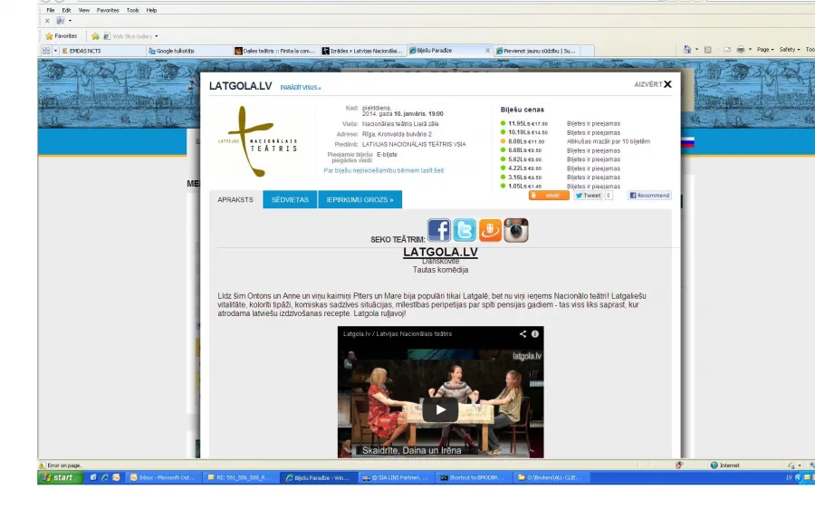Click the video share icon
This screenshot has height=509, width=815.
[x=523, y=334]
